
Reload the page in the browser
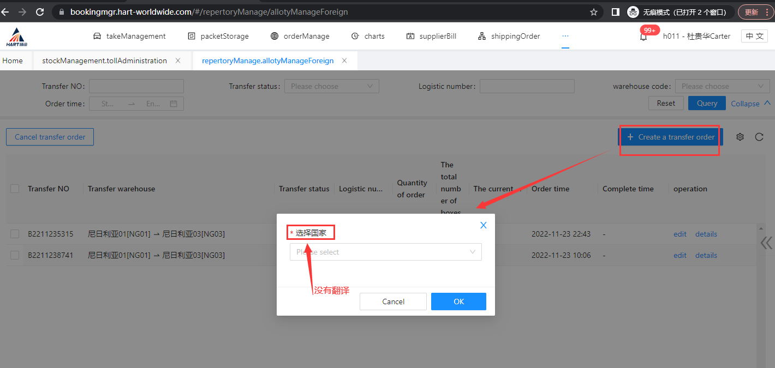(x=39, y=11)
